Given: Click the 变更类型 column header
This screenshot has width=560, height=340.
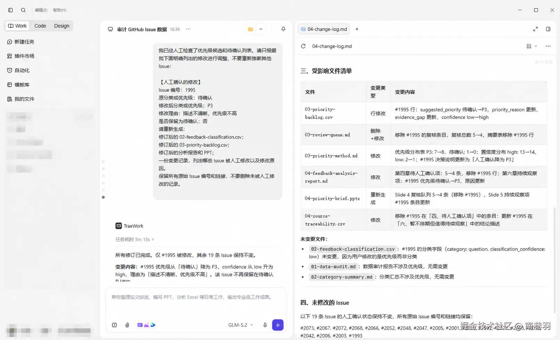Looking at the screenshot, I should [x=378, y=92].
